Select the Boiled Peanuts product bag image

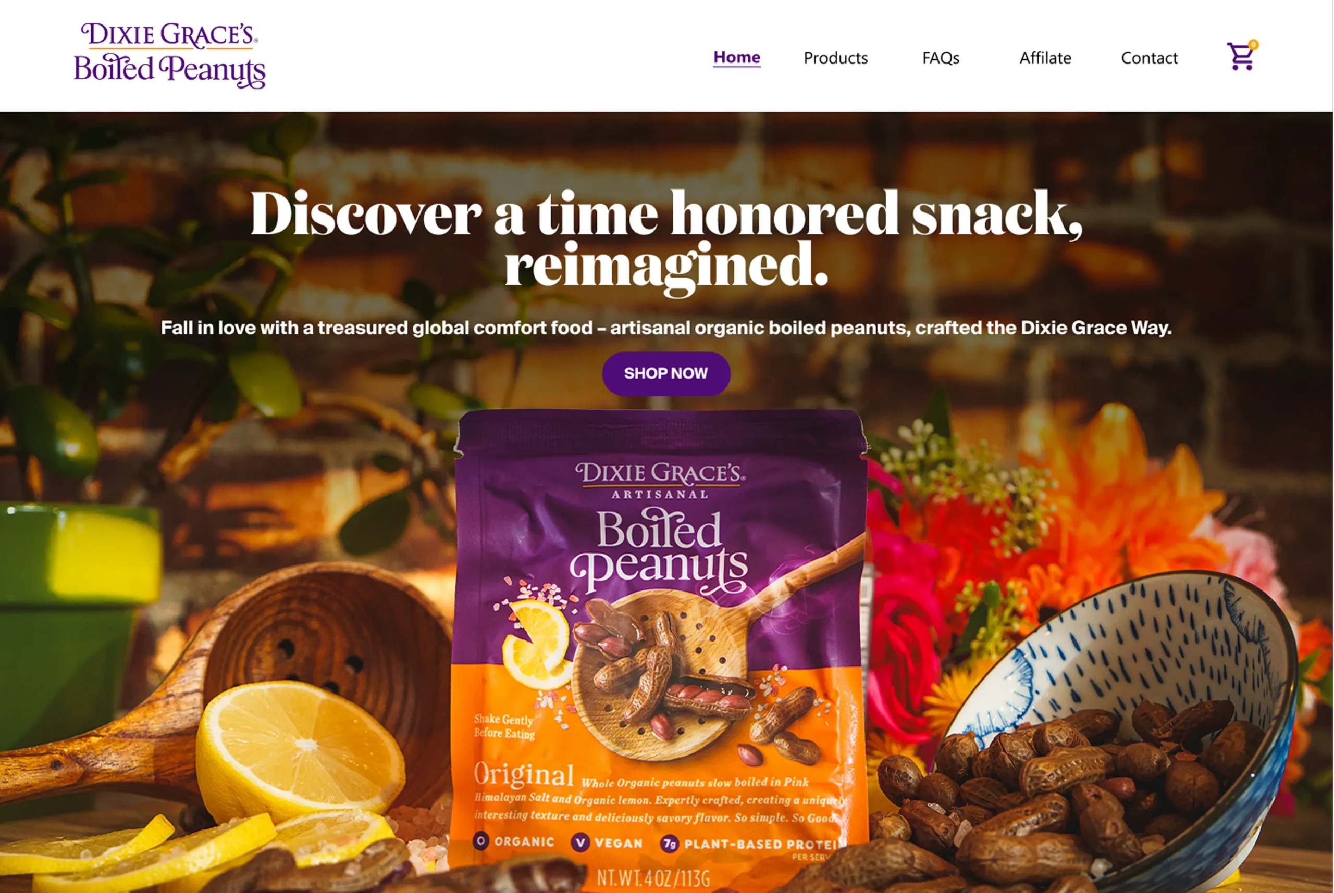pyautogui.click(x=661, y=649)
